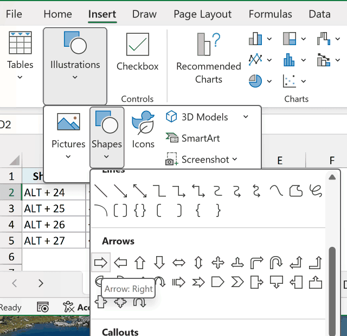Select the Double Brace shape
347x336 pixels.
point(140,210)
